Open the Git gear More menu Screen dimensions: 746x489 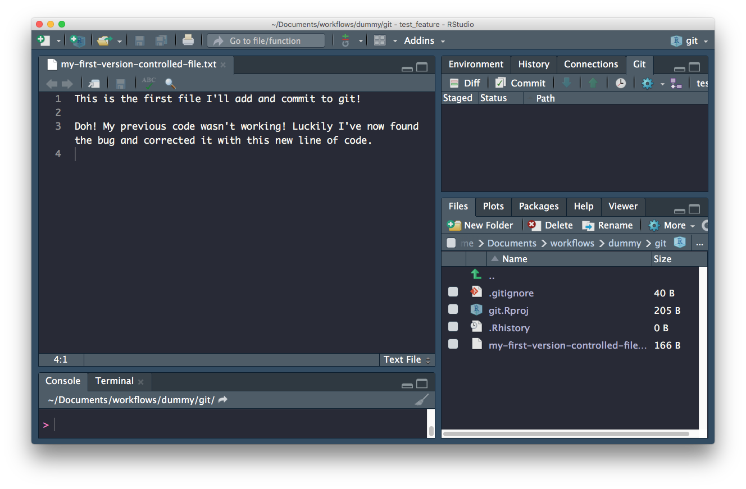pos(652,83)
